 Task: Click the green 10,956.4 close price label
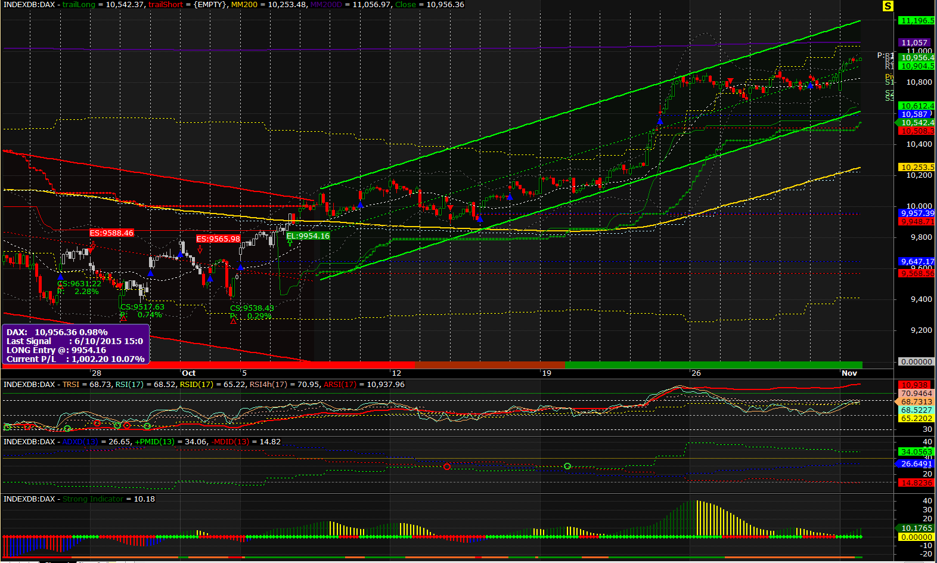click(x=917, y=58)
